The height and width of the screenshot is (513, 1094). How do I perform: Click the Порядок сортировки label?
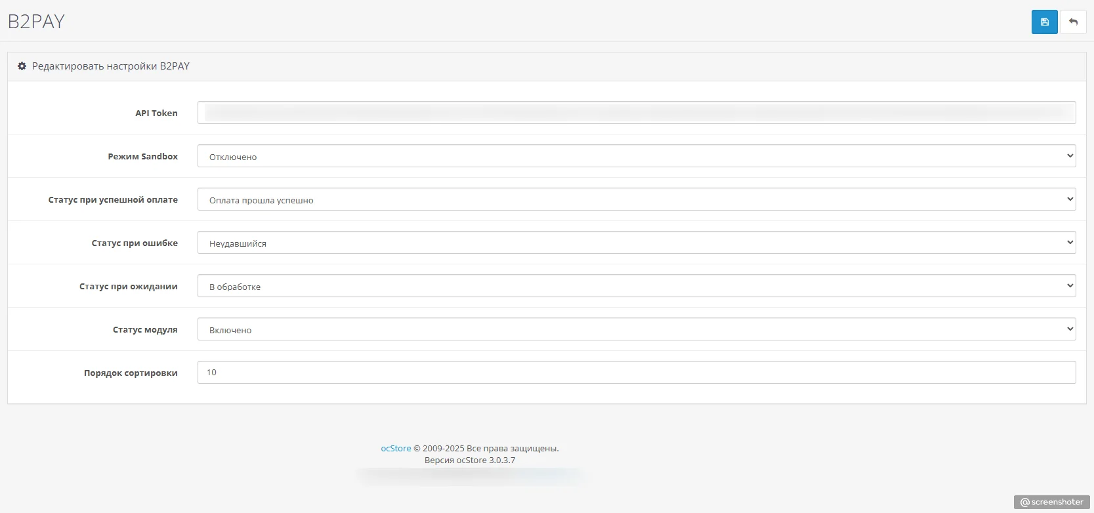(x=131, y=373)
